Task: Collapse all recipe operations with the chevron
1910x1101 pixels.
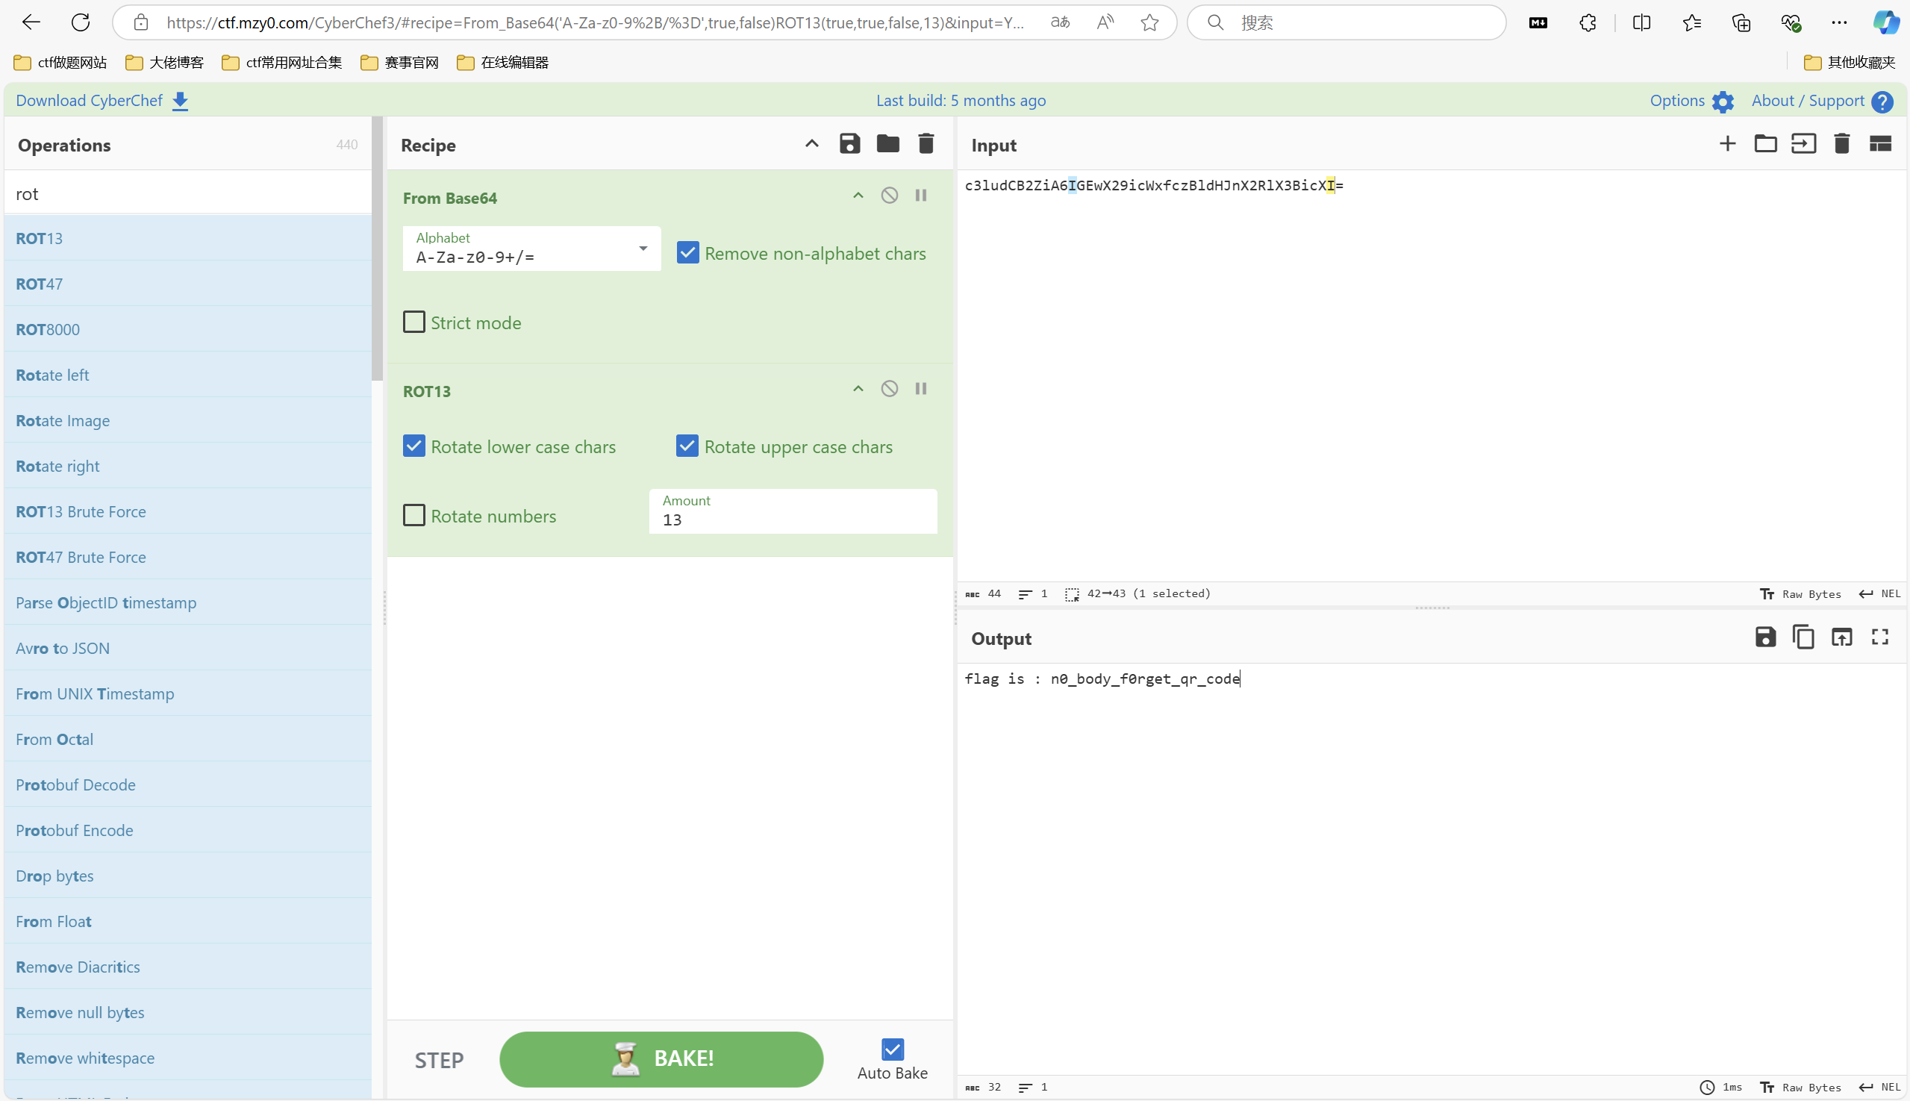Action: (x=811, y=143)
